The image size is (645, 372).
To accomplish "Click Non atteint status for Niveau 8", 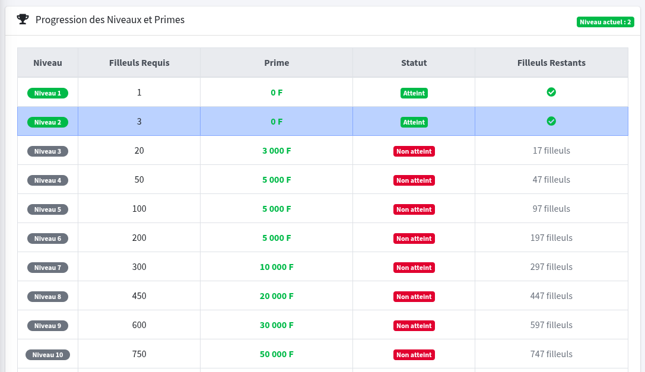I will tap(414, 297).
